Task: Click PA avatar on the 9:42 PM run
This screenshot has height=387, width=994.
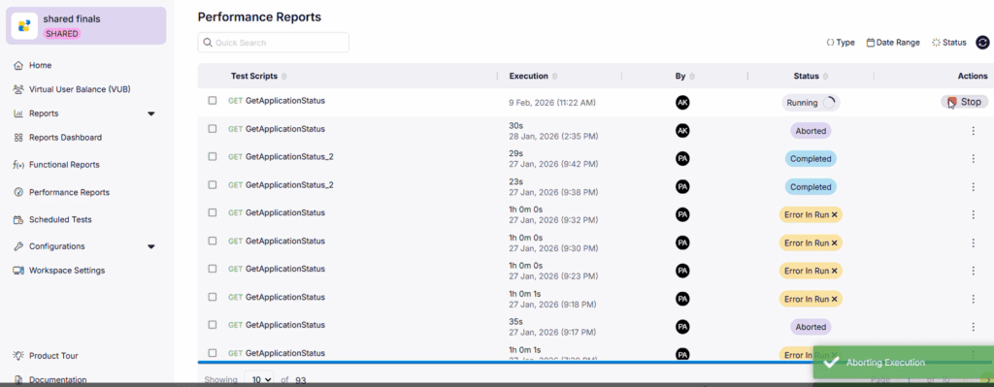Action: click(x=682, y=158)
